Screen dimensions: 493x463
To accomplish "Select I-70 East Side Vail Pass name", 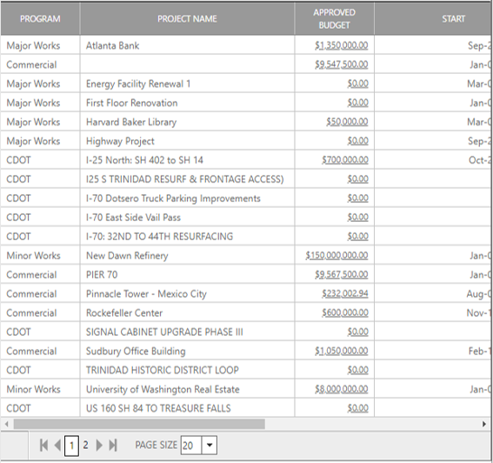I will point(133,218).
